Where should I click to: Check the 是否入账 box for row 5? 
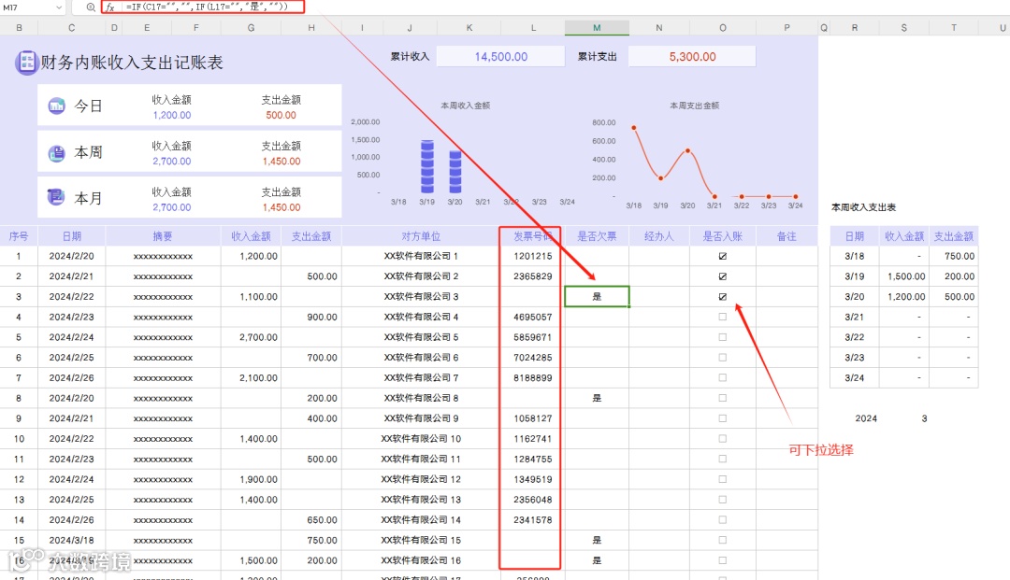tap(723, 337)
